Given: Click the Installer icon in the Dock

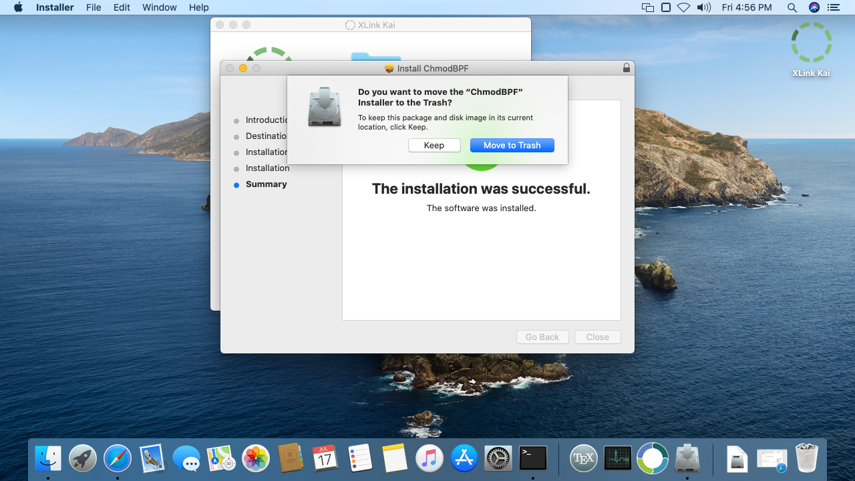Looking at the screenshot, I should (x=687, y=458).
